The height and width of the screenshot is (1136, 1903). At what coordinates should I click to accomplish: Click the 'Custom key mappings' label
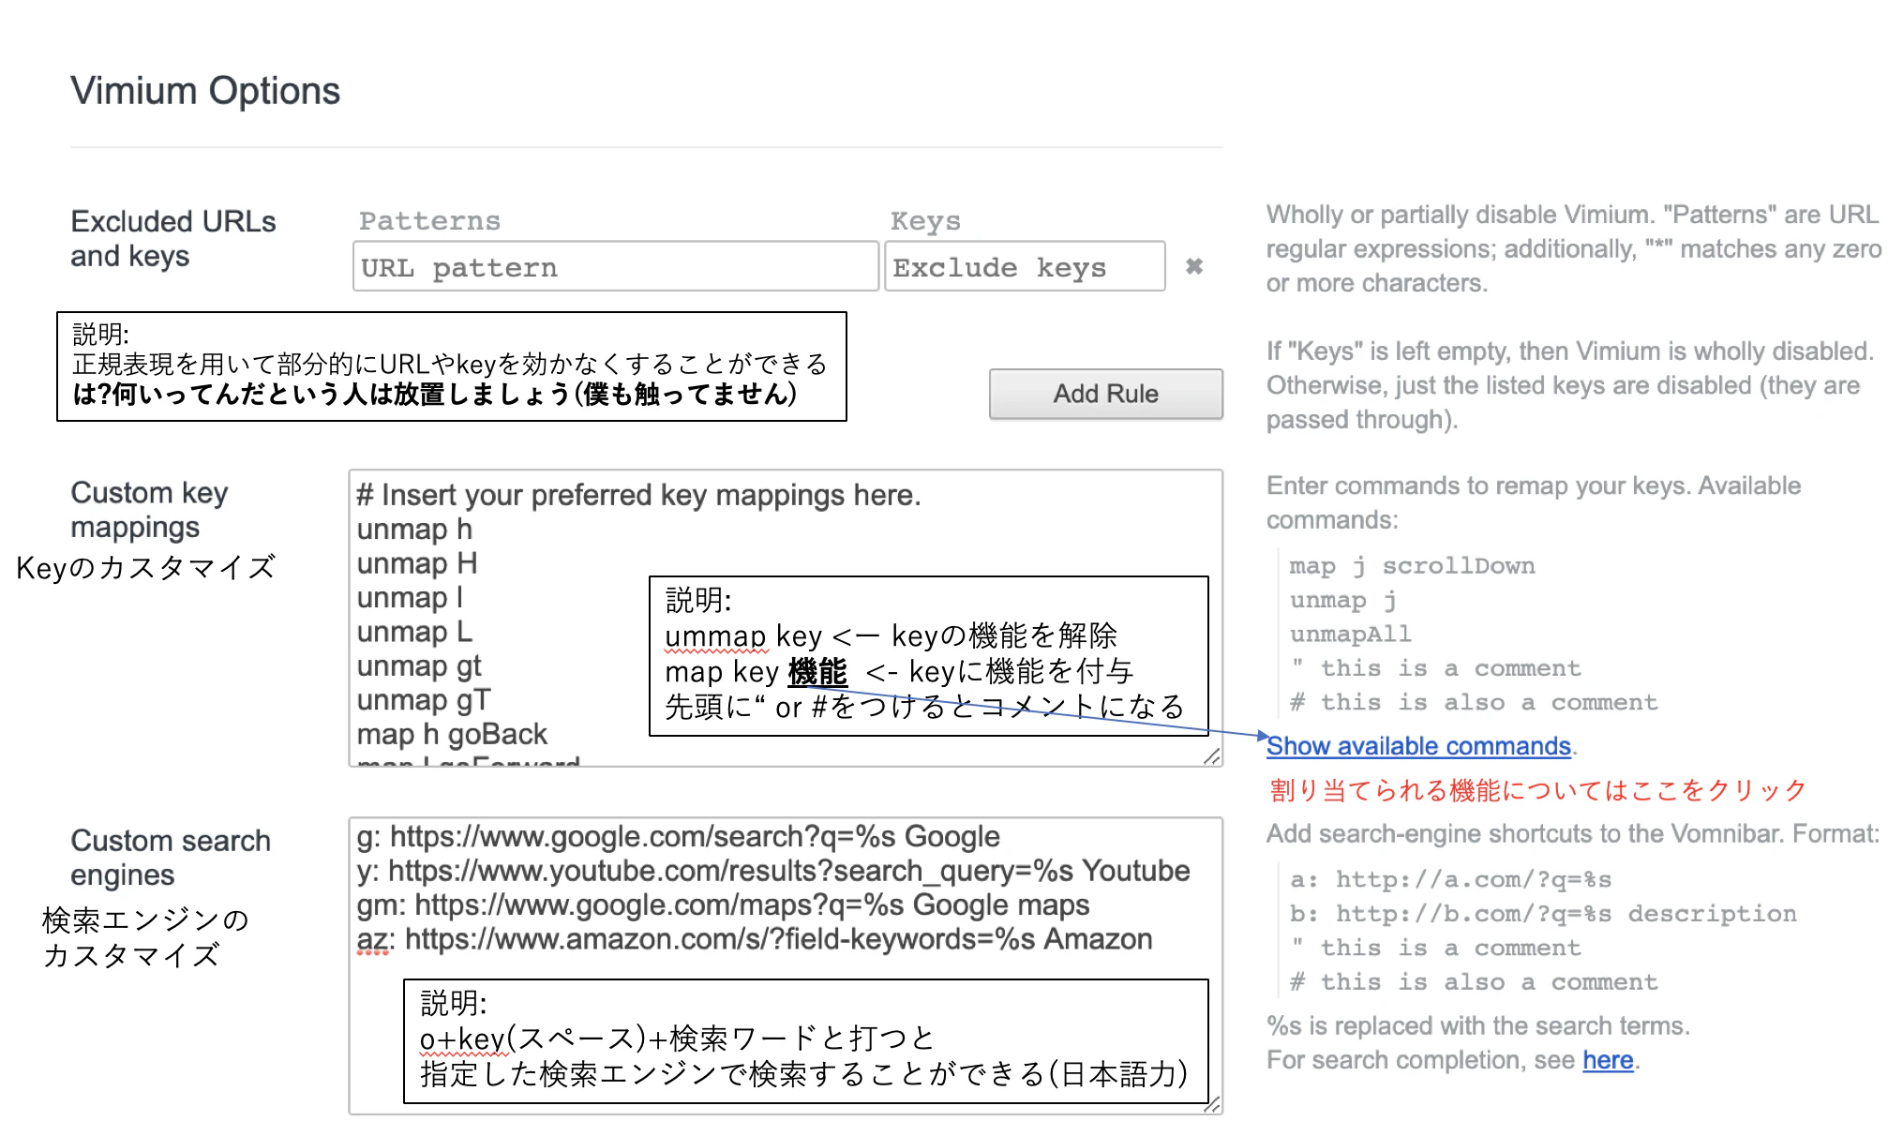150,510
